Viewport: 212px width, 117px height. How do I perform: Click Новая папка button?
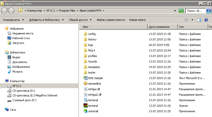[137, 20]
